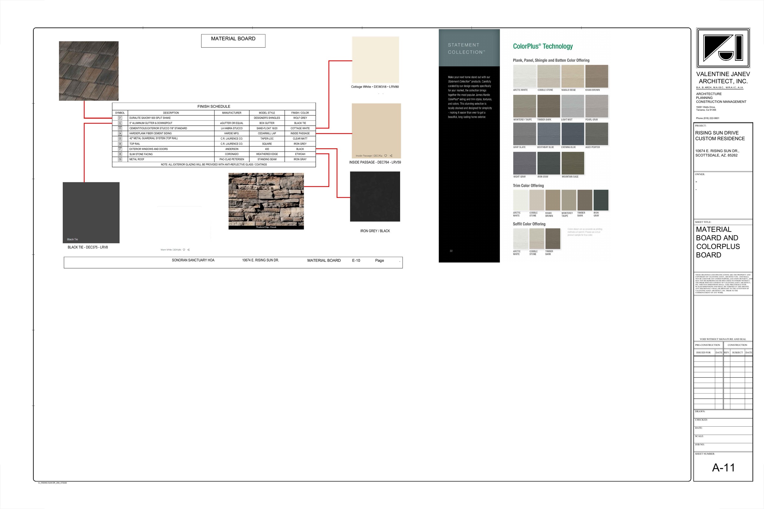Click the Statement Collection header panel
This screenshot has width=764, height=509.
coord(469,48)
